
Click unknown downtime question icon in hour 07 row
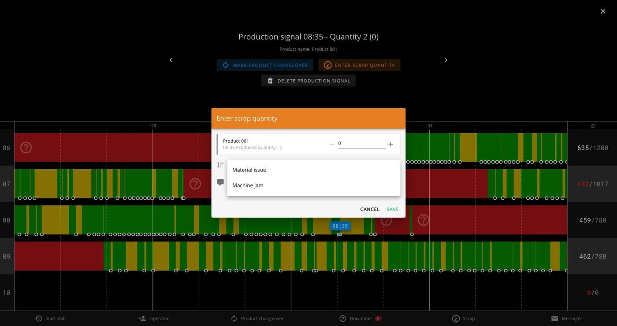[x=195, y=184]
